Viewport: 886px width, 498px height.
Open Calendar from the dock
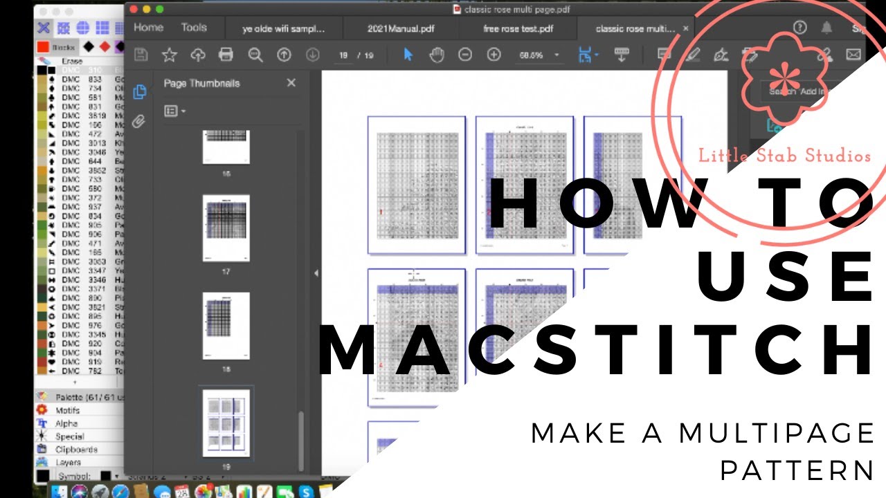[x=183, y=491]
